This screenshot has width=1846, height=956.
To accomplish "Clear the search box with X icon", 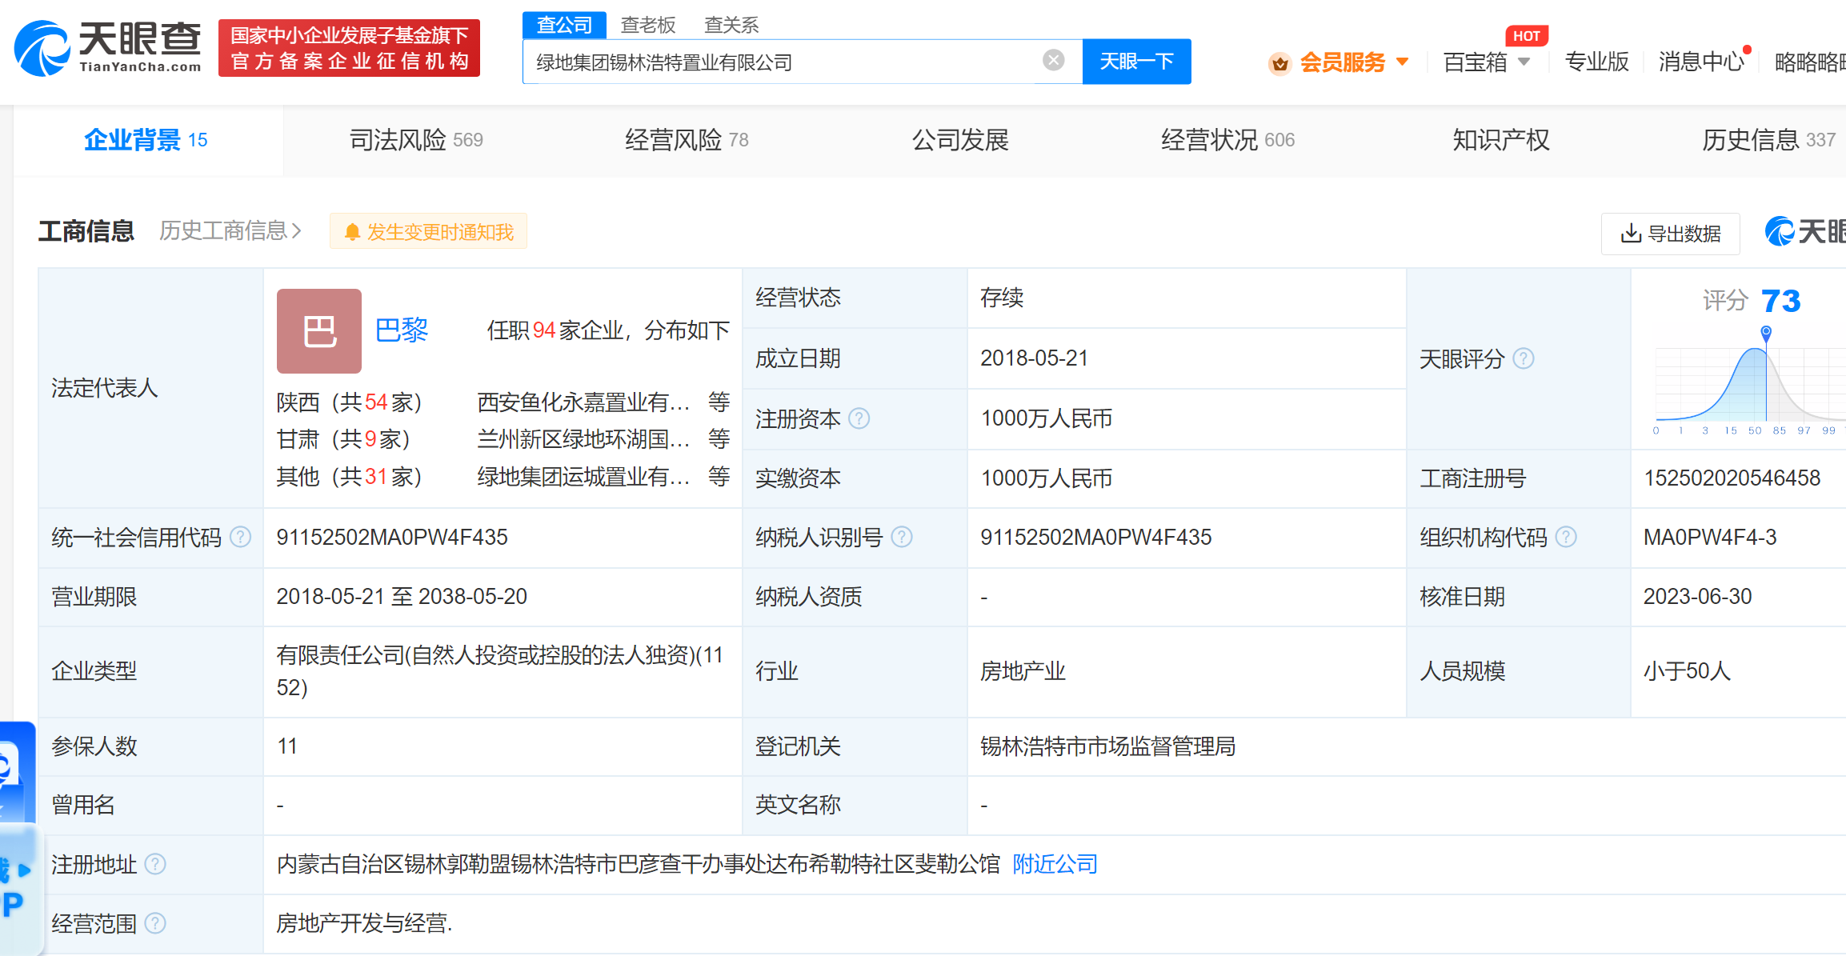I will [1053, 60].
